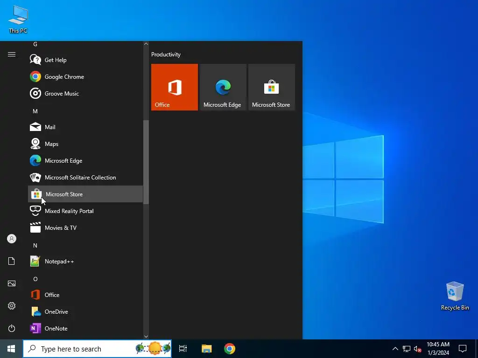Screen dimensions: 478x358
Task: Open the Action Center notifications icon
Action: coord(463,349)
